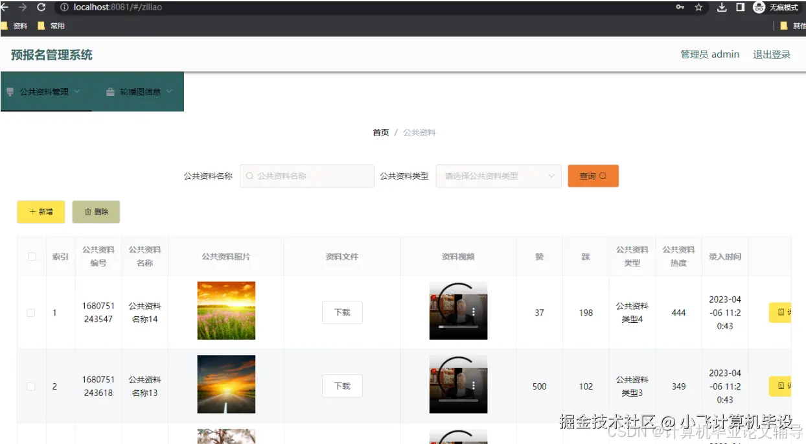Open 公共资料类型 dropdown
Screen dimensions: 806x444
click(x=499, y=176)
